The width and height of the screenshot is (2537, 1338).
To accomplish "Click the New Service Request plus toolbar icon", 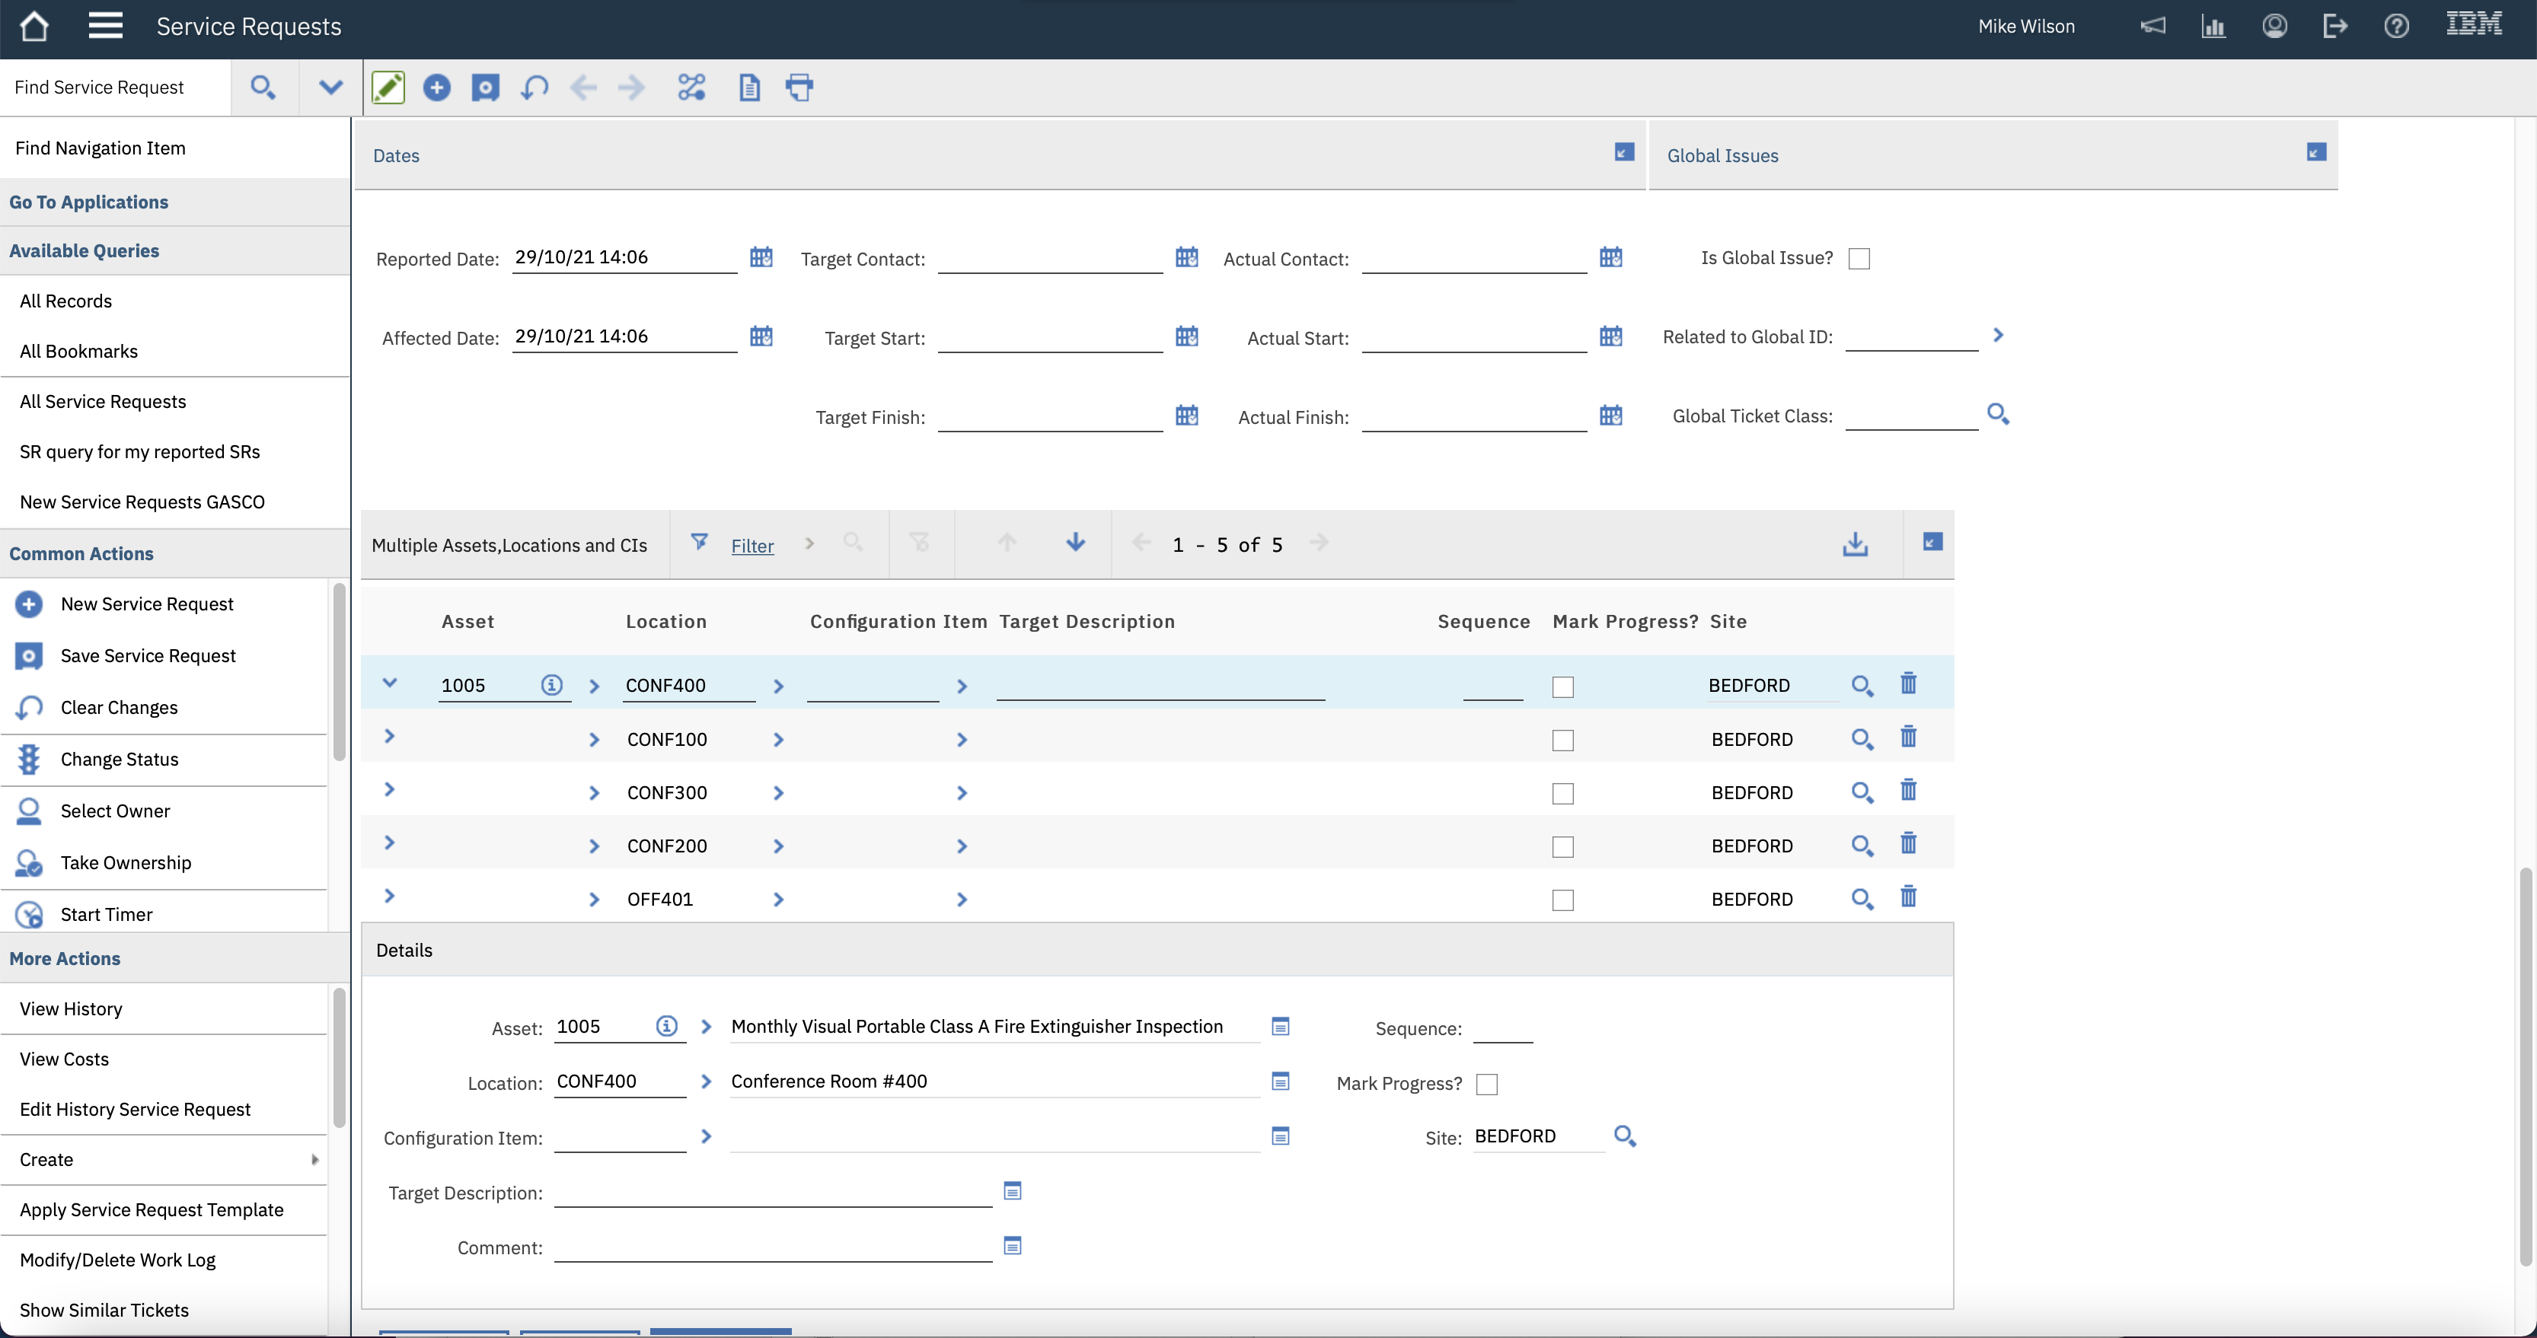I will click(436, 88).
